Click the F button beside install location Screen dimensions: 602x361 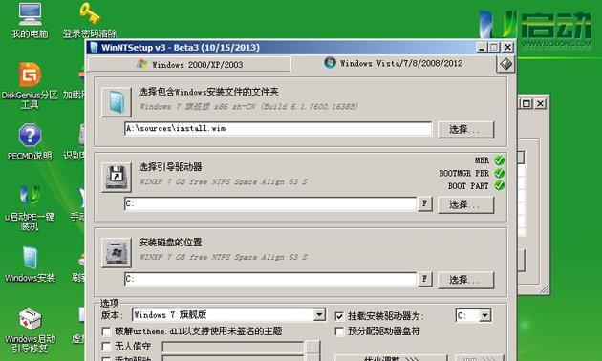[424, 279]
